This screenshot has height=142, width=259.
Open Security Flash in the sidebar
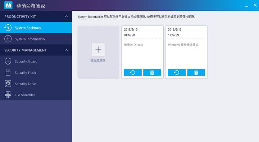(x=36, y=72)
